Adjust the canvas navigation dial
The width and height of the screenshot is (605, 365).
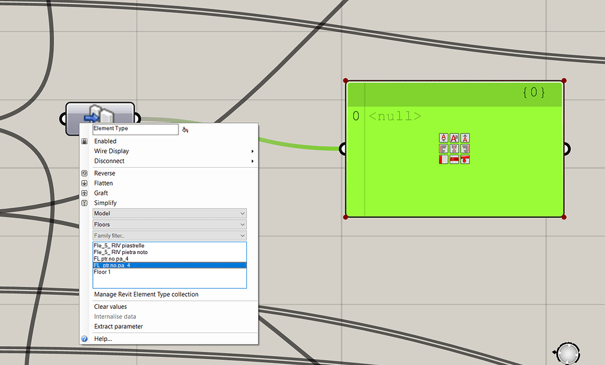[567, 352]
